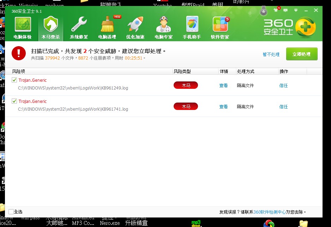Click 隔离文件 in the KB961741.log row

point(245,106)
